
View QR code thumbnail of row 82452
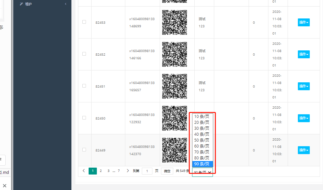tap(175, 54)
